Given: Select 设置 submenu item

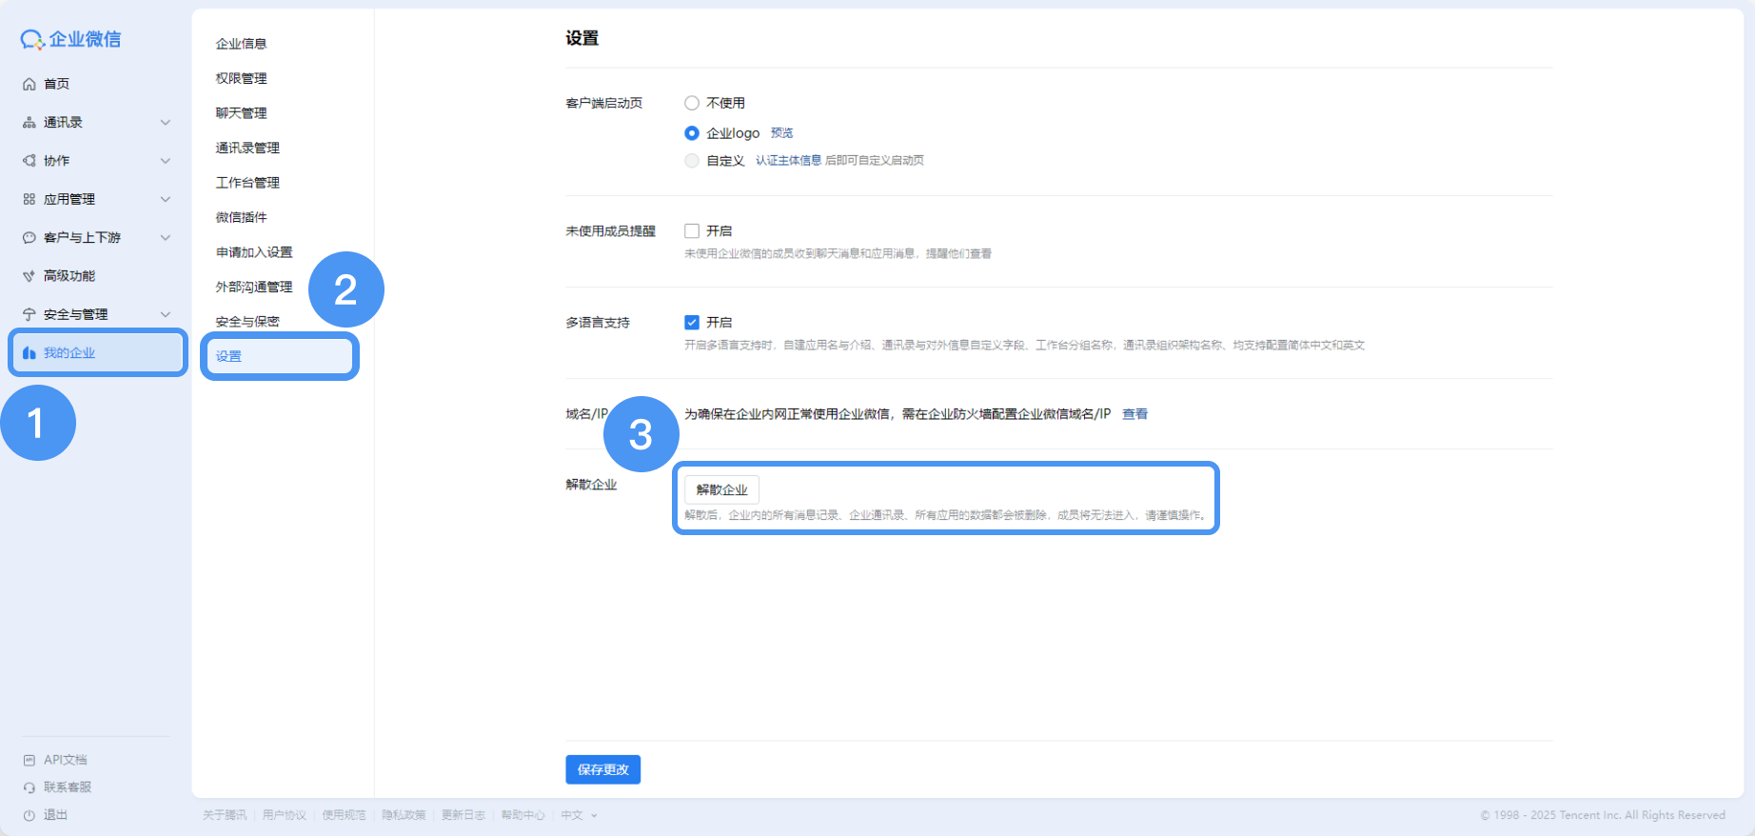Looking at the screenshot, I should (279, 356).
